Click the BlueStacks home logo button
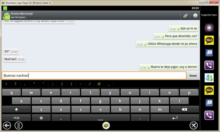Image resolution: width=220 pixels, height=132 pixels. 106,125
